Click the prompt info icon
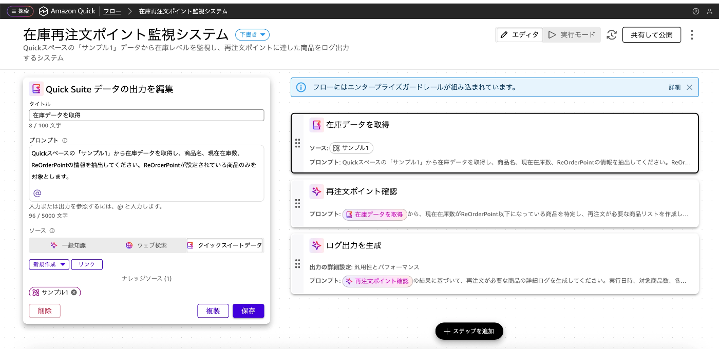 click(x=65, y=140)
